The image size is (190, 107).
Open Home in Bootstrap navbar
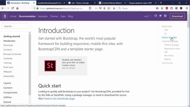(13, 16)
